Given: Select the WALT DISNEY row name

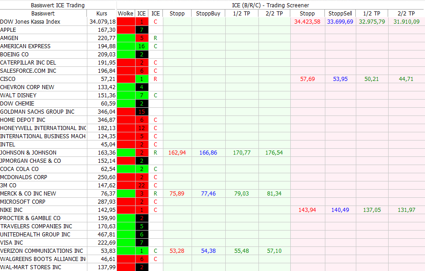Looking at the screenshot, I should click(x=19, y=95).
